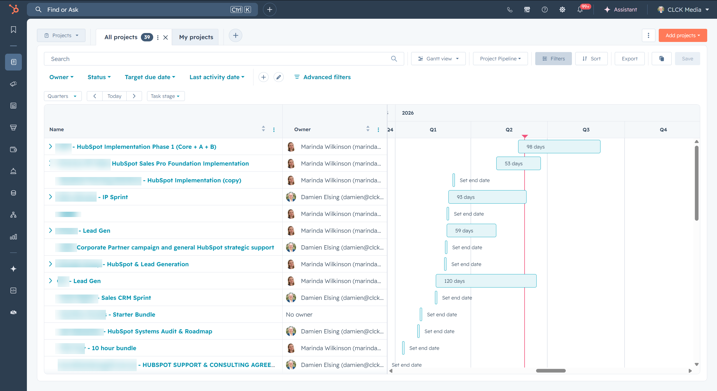Switch to the All projects tab

121,37
